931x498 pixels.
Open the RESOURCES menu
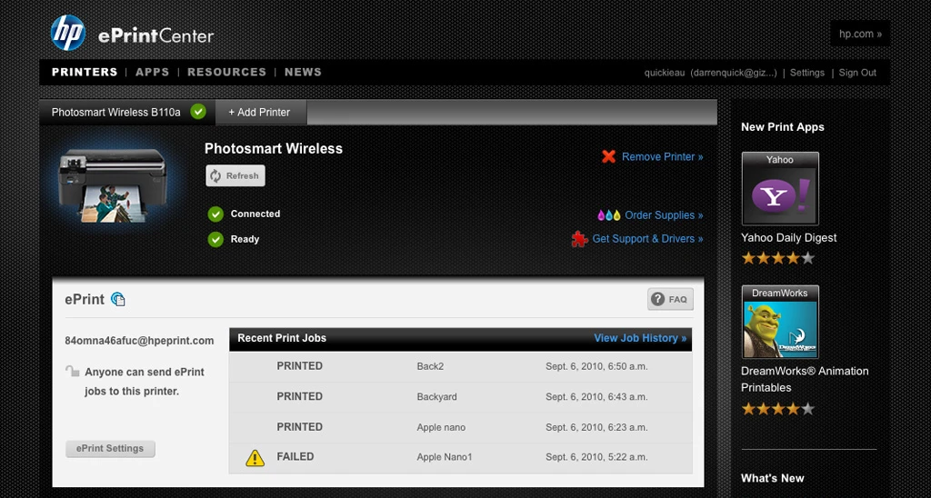[226, 72]
